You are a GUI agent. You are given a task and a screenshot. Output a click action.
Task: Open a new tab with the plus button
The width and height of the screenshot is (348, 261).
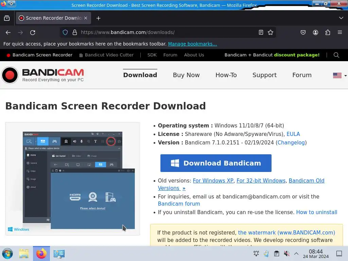[x=98, y=18]
